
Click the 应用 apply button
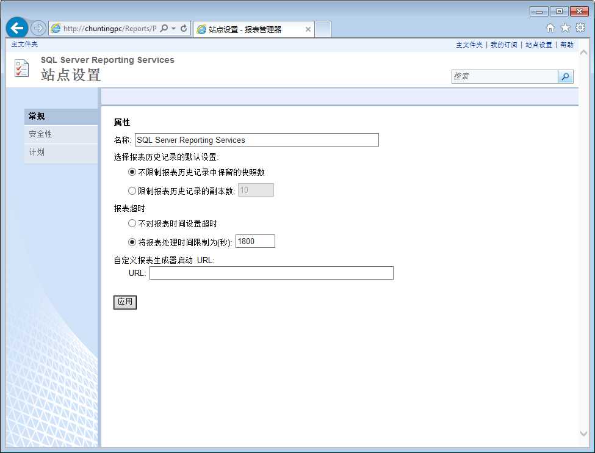tap(125, 302)
